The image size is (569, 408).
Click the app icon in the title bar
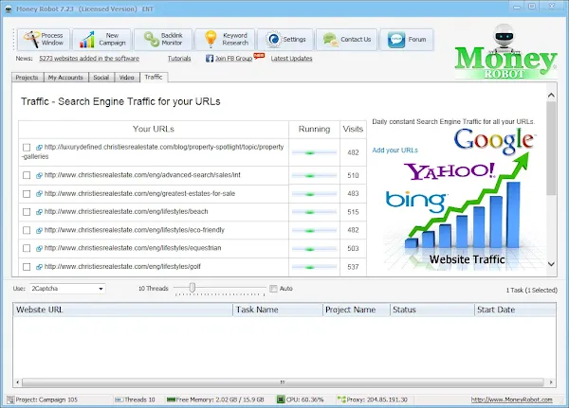(x=9, y=9)
